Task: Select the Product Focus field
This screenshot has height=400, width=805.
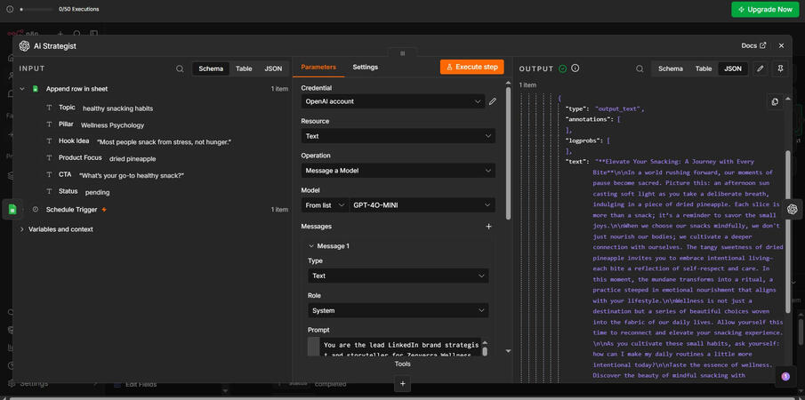Action: coord(80,158)
